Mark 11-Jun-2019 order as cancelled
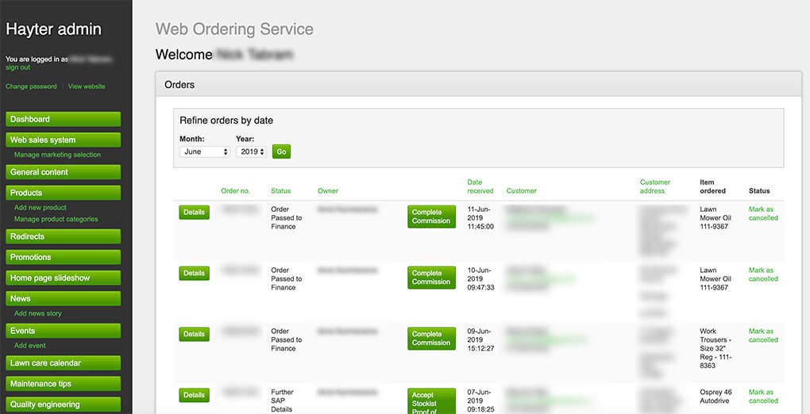Image resolution: width=810 pixels, height=414 pixels. [763, 213]
